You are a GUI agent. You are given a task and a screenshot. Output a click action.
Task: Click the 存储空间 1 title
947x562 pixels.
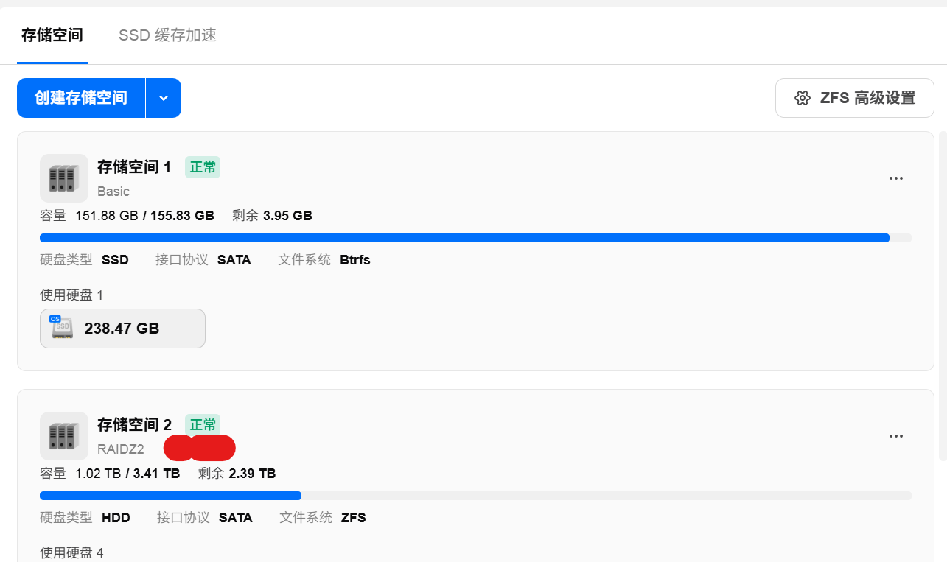tap(134, 167)
